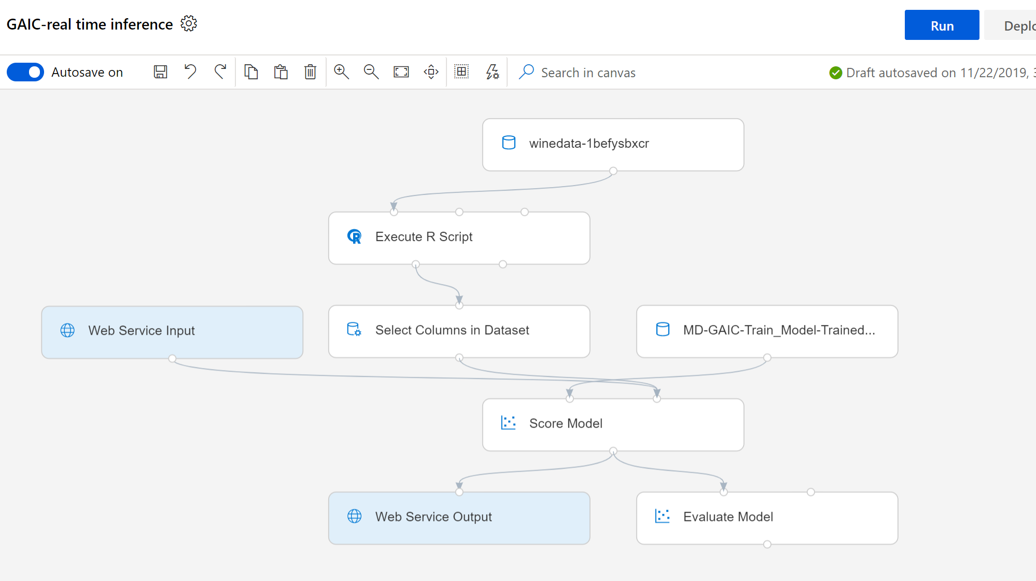Click the Zoom in magnifier icon
Viewport: 1036px width, 581px height.
coord(341,72)
